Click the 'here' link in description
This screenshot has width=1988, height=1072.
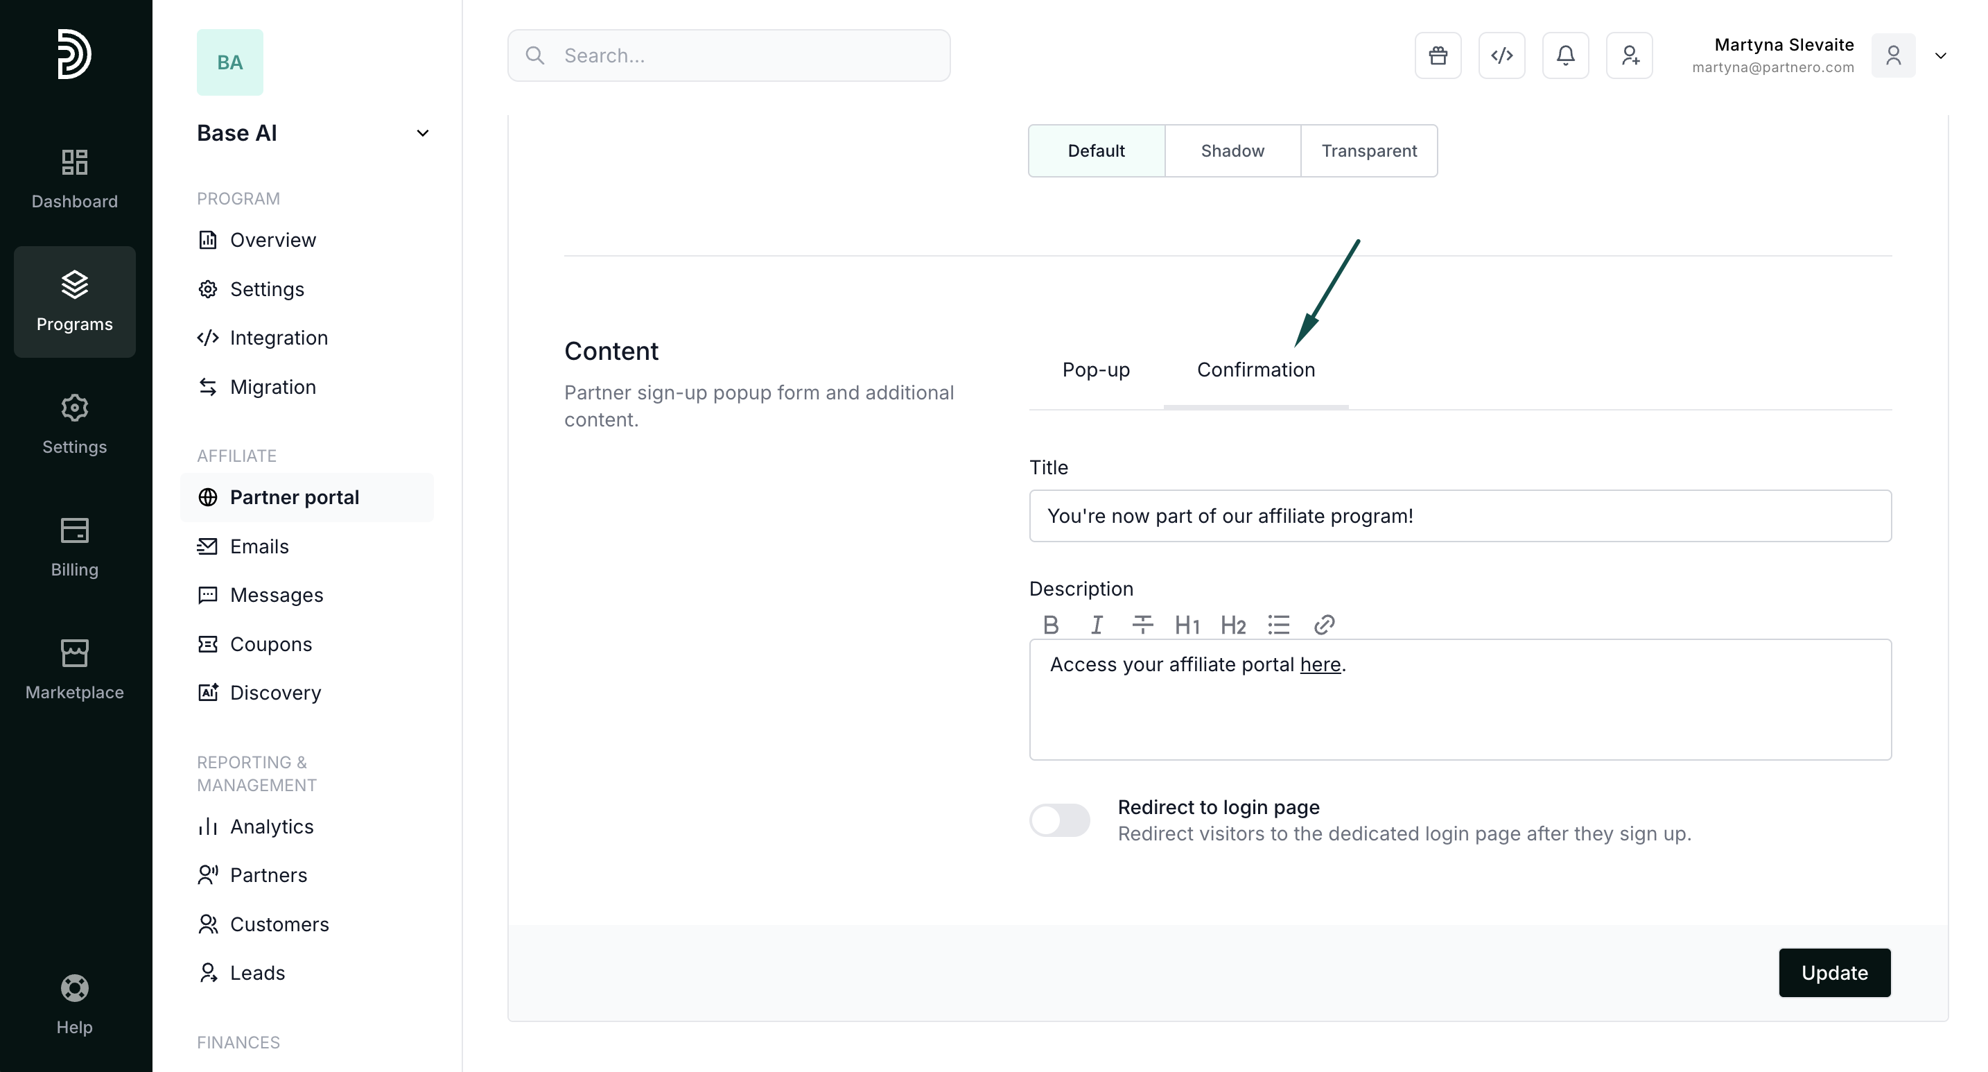[x=1320, y=664]
